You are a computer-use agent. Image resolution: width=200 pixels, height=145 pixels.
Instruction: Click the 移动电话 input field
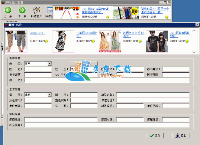pyautogui.click(x=176, y=69)
